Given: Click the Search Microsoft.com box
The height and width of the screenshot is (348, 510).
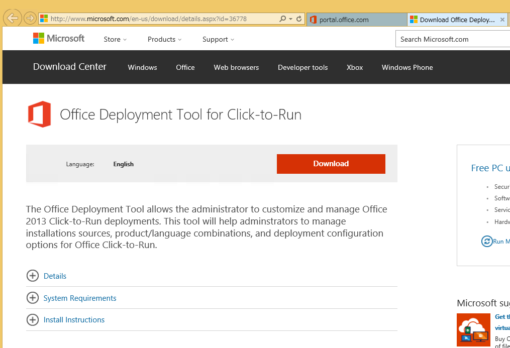Looking at the screenshot, I should click(453, 39).
